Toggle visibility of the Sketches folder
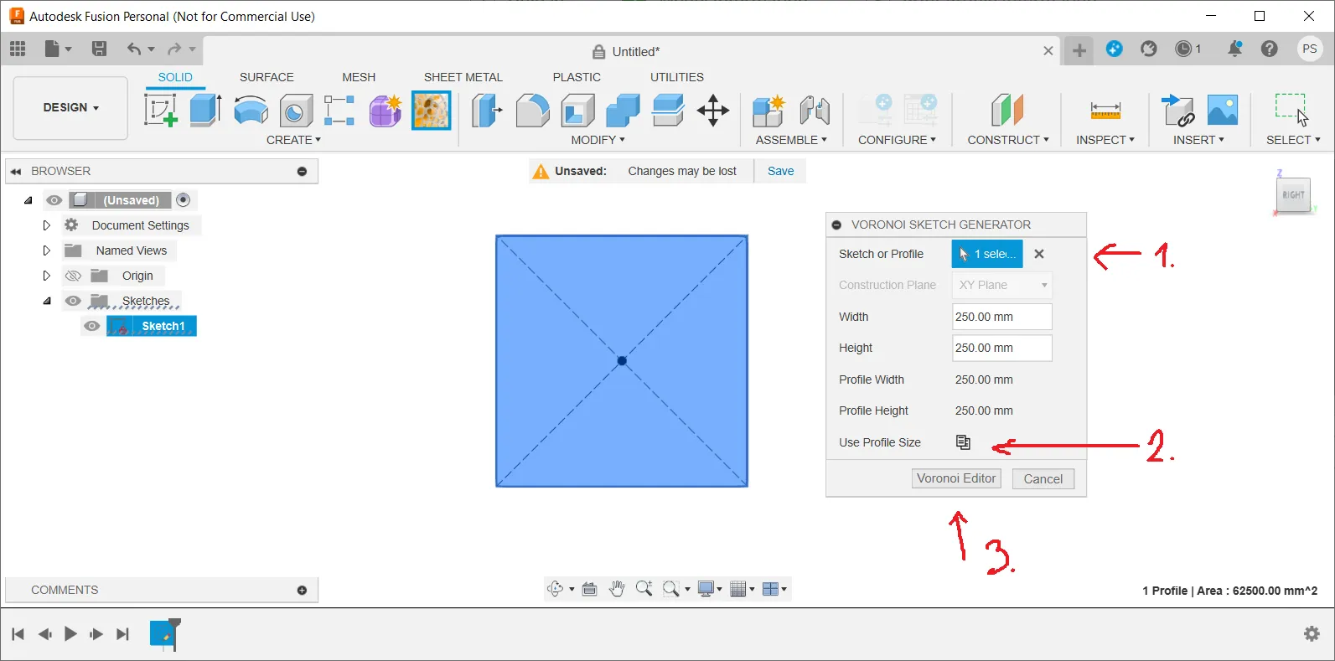Viewport: 1335px width, 661px height. (x=74, y=301)
